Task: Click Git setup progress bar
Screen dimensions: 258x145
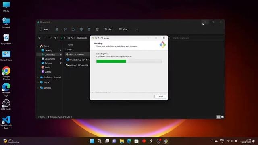Action: pos(129,61)
